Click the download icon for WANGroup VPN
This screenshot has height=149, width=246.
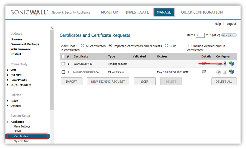(x=225, y=64)
